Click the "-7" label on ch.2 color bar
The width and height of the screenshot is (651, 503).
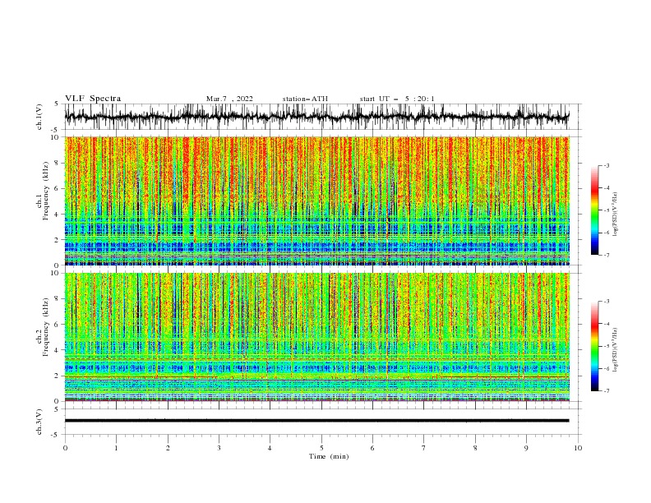606,390
